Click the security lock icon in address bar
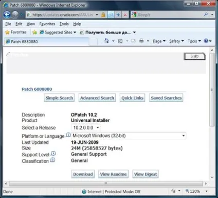This screenshot has height=198, width=218. point(103,15)
